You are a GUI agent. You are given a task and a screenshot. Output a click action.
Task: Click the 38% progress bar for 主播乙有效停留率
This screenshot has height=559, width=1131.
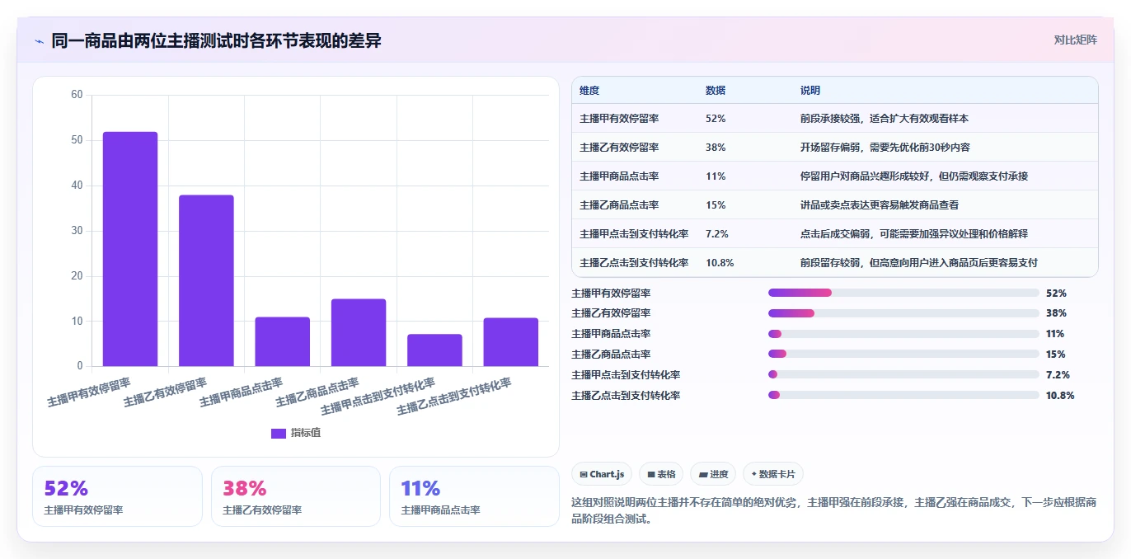(x=903, y=313)
